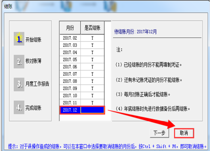The height and width of the screenshot is (151, 210).
Task: Click the 待结账月份: 2017年12月 label
Action: (x=135, y=32)
